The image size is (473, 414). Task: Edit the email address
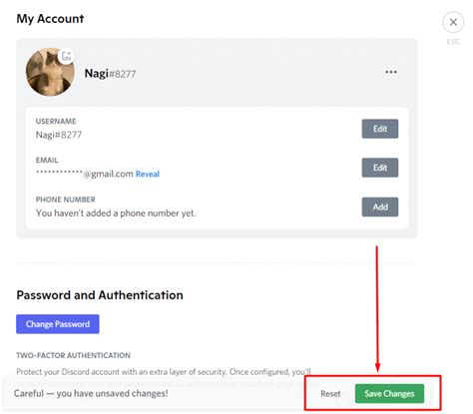click(x=380, y=168)
